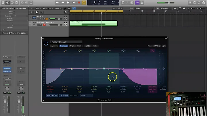Image resolution: width=207 pixels, height=116 pixels.
Task: Toggle the Hide tracks H button
Action: tap(42, 12)
